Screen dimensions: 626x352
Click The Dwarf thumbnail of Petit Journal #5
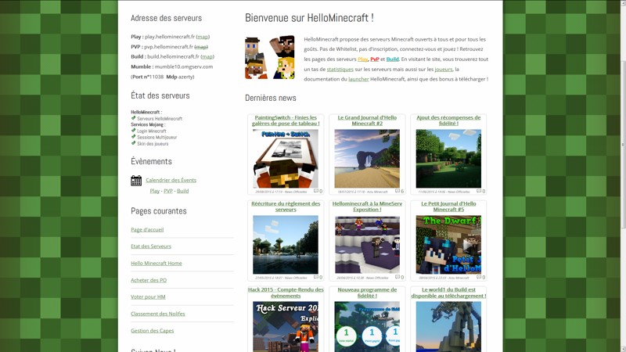pyautogui.click(x=448, y=245)
